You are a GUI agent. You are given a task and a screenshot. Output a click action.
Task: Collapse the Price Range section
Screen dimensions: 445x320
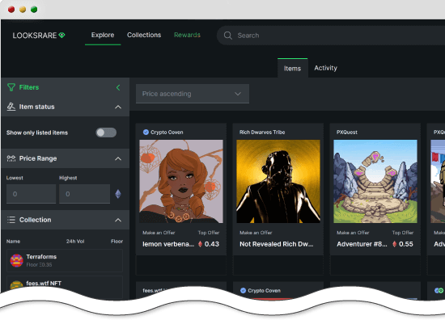pyautogui.click(x=118, y=158)
